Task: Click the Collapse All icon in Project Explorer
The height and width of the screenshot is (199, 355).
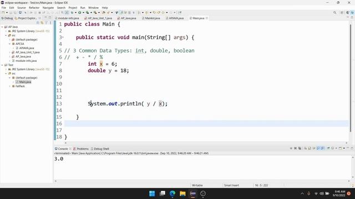Action: (x=38, y=23)
